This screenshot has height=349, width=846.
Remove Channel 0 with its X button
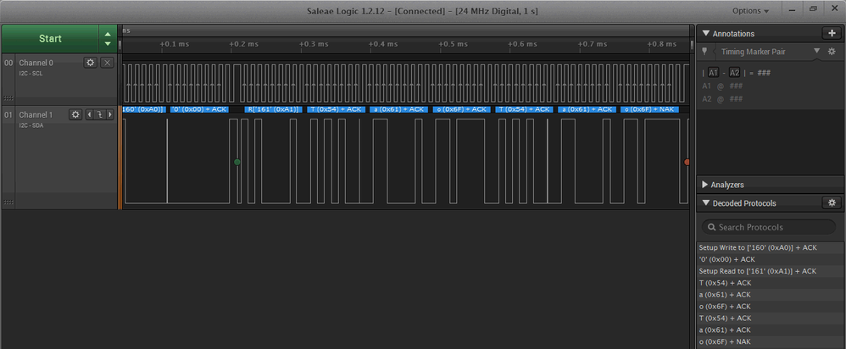click(108, 63)
